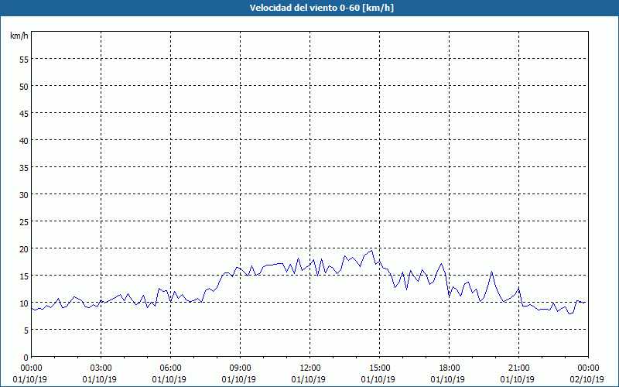This screenshot has width=619, height=387.
Task: Click the 18:00 time label on the x-axis
Action: (450, 368)
